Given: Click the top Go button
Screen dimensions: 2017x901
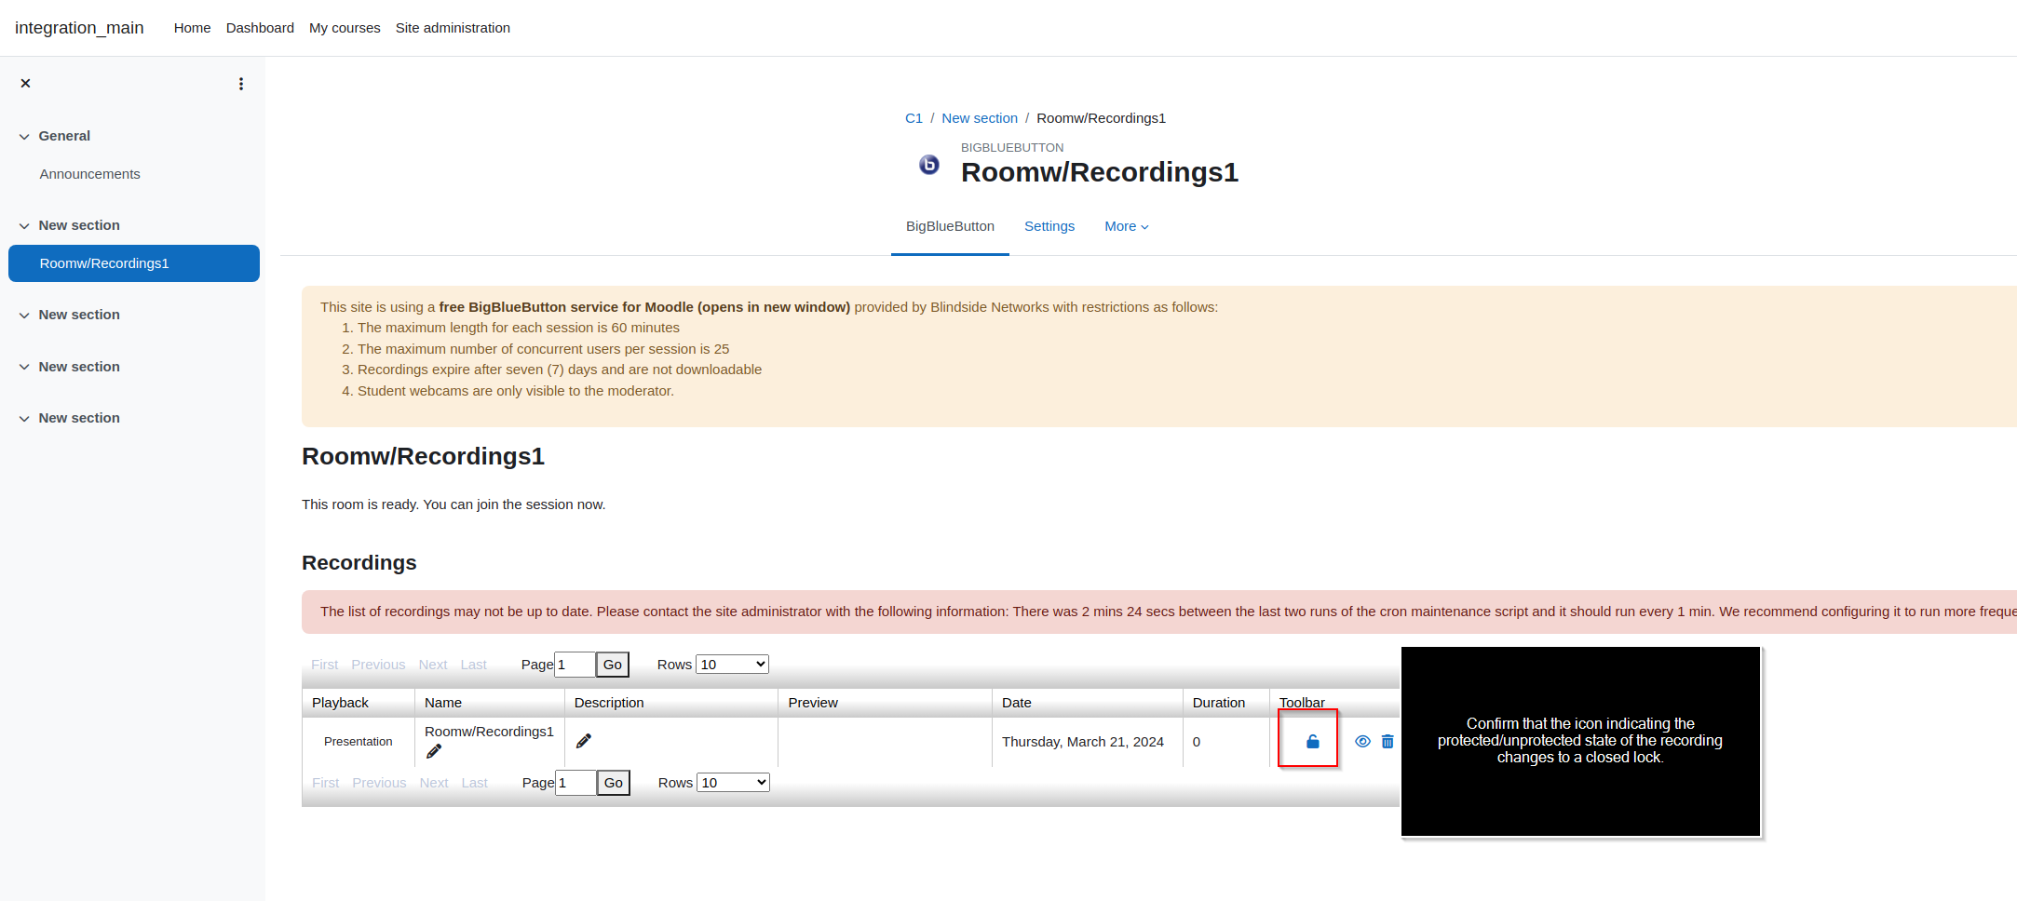Looking at the screenshot, I should (x=613, y=665).
